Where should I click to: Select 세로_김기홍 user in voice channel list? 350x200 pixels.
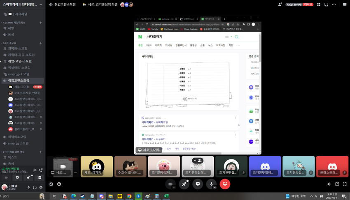tap(22, 87)
